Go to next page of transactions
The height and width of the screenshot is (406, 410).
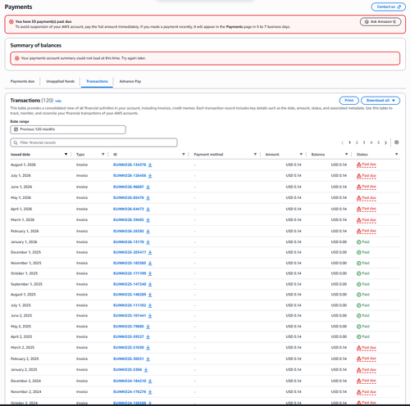pos(385,142)
